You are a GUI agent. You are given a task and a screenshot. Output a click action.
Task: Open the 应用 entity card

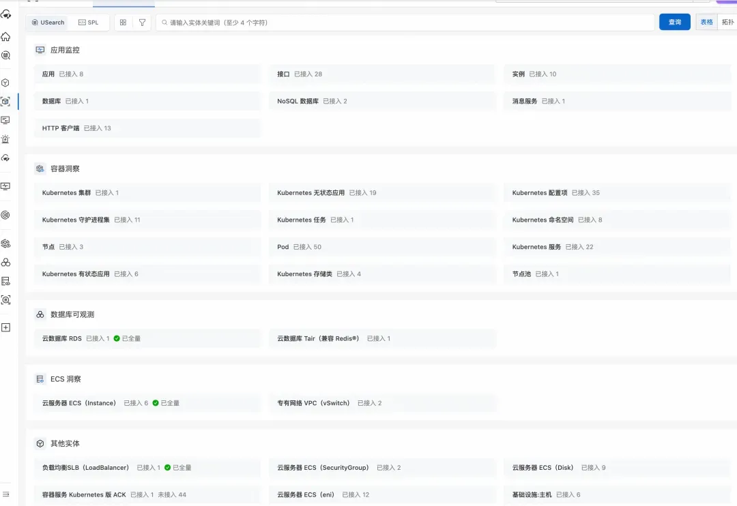[x=147, y=74]
